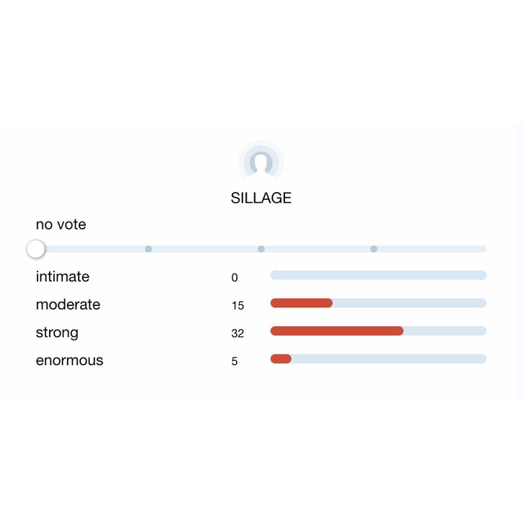Select the "strong" label
The image size is (524, 524).
click(x=57, y=333)
